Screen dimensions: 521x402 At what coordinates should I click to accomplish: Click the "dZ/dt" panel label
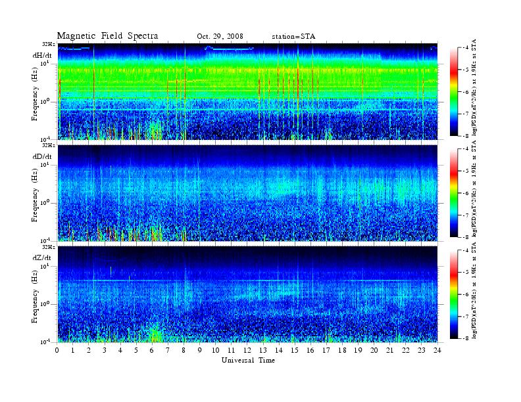(42, 257)
